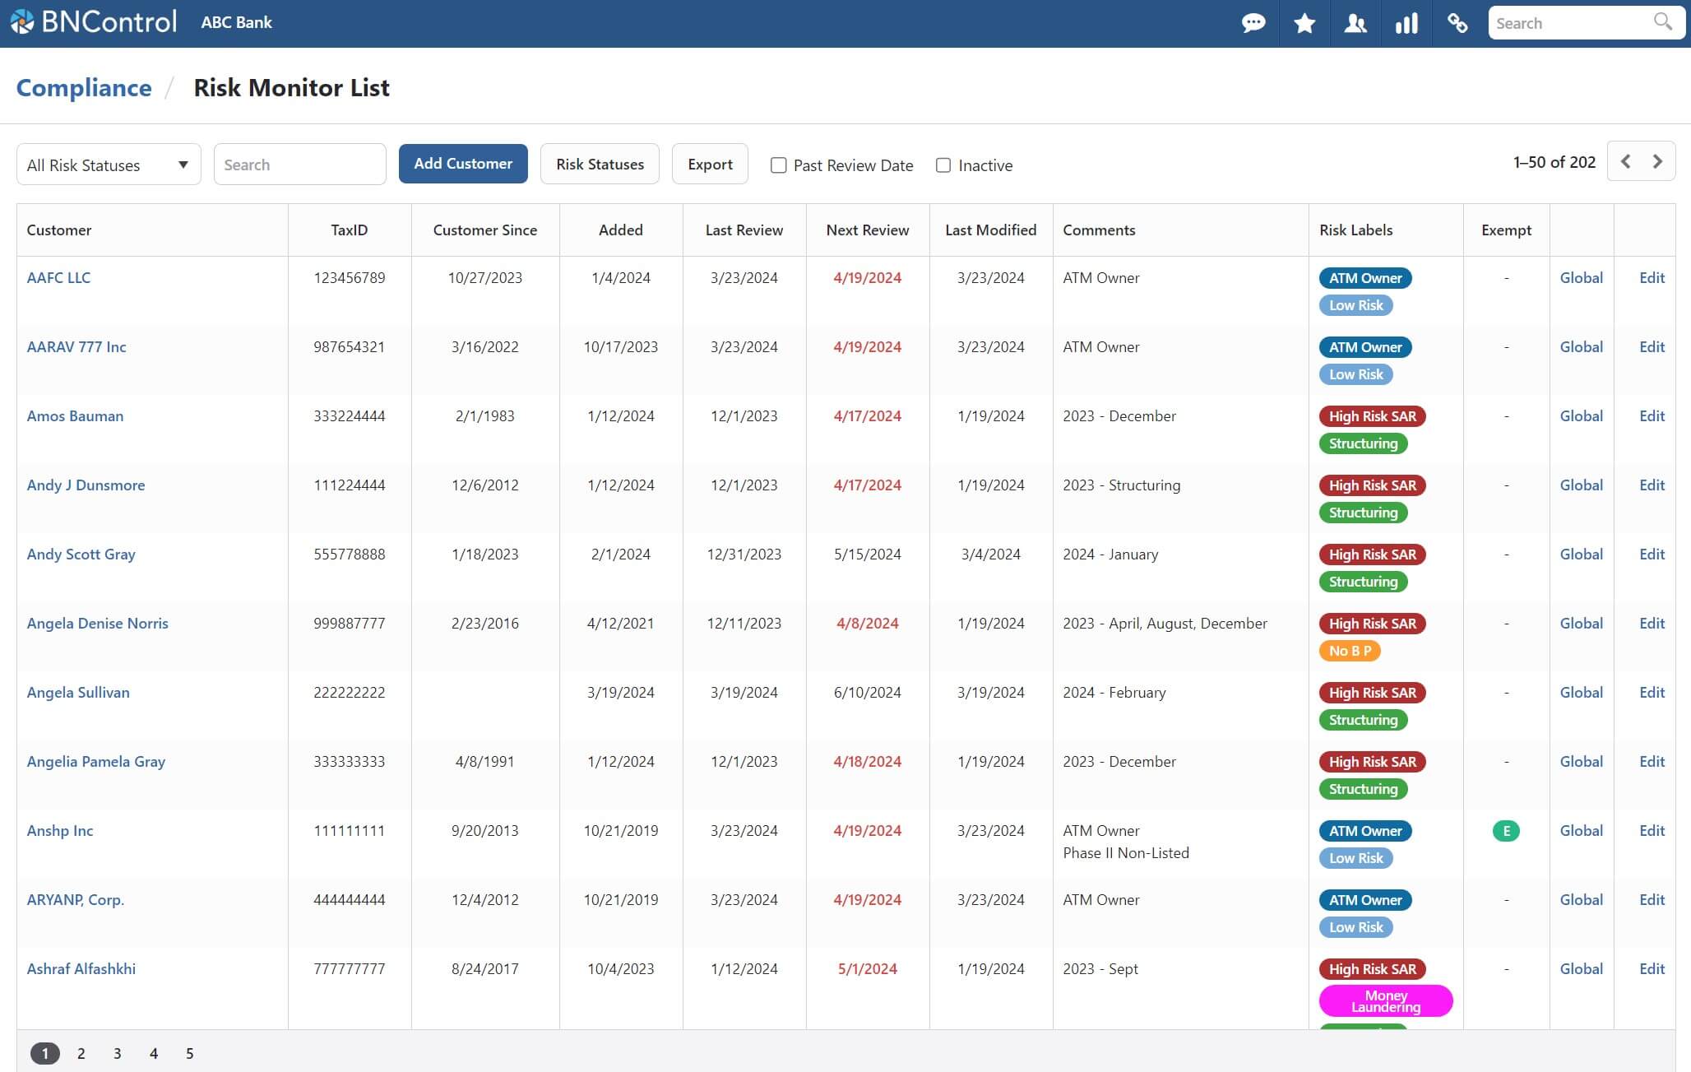Go to page 3 in pagination
This screenshot has height=1072, width=1691.
tap(118, 1053)
